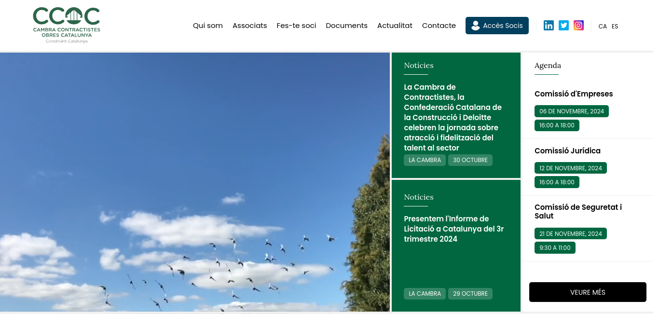
Task: Switch language to ES
Action: coord(615,27)
